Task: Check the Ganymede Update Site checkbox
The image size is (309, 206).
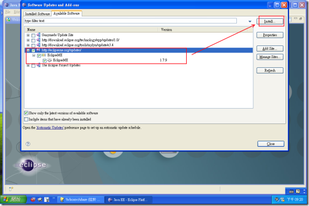Action: point(33,35)
